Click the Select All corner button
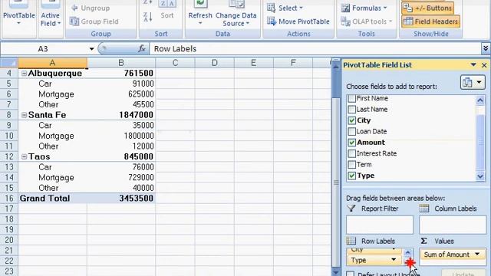This screenshot has height=276, width=491. tap(8, 63)
